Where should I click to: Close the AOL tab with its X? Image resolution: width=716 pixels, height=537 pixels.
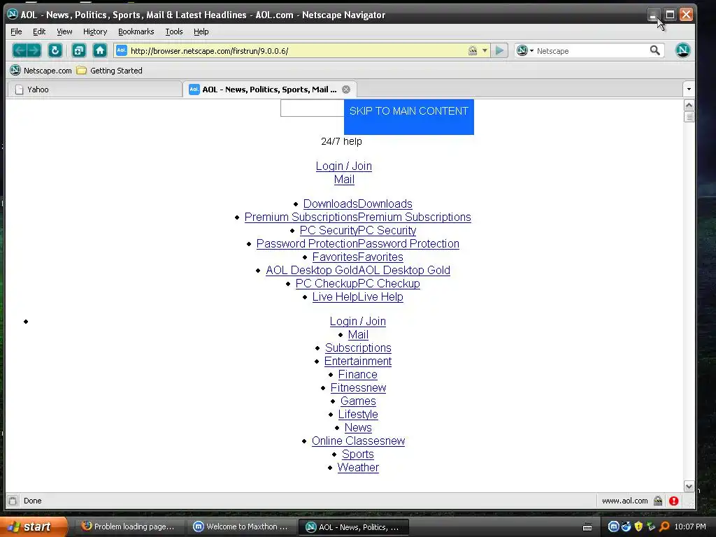(346, 89)
